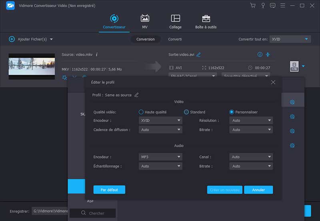Click the shopping cart icon in title bar
This screenshot has height=221, width=320.
tap(252, 6)
